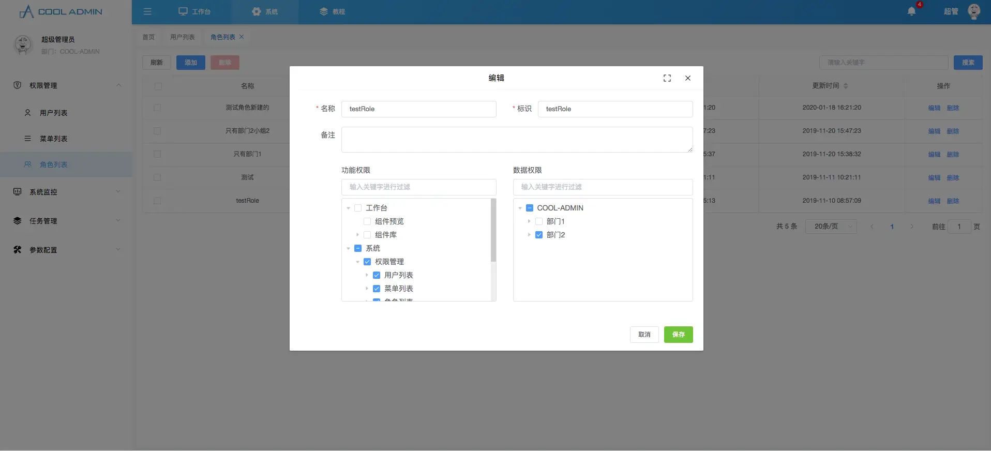Switch to the 用户列表 tab
The width and height of the screenshot is (991, 451).
coord(182,37)
